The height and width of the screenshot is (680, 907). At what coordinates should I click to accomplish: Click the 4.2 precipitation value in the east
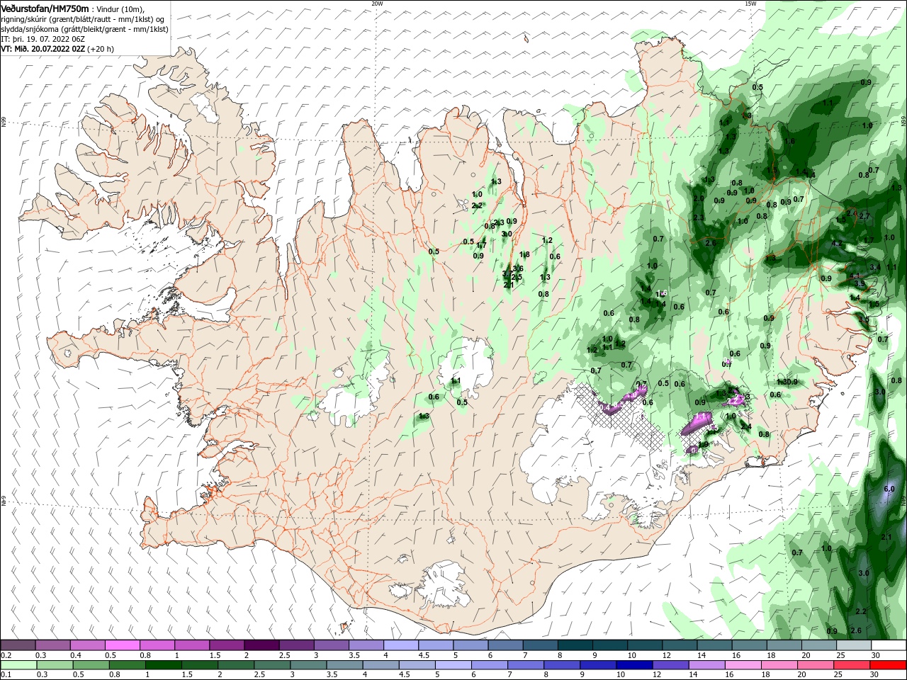[x=836, y=244]
